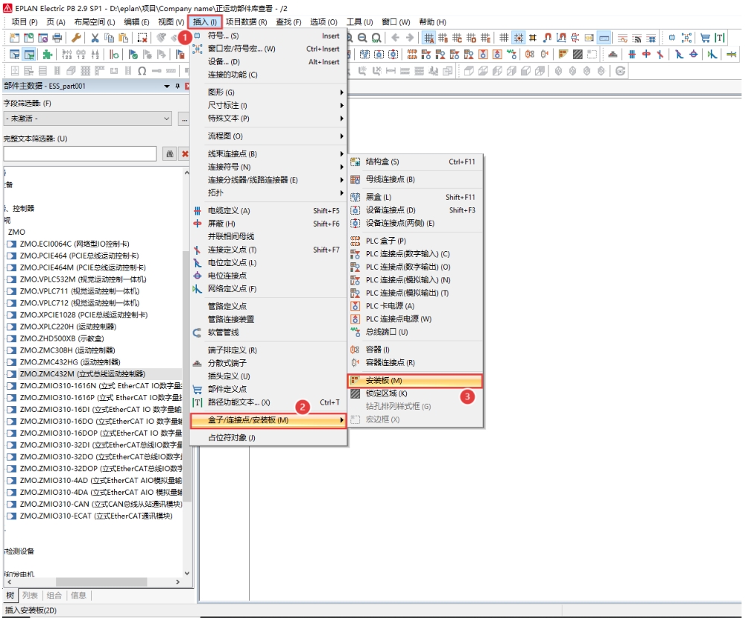
Task: Click the Cut scissors toolbar icon
Action: pos(95,37)
